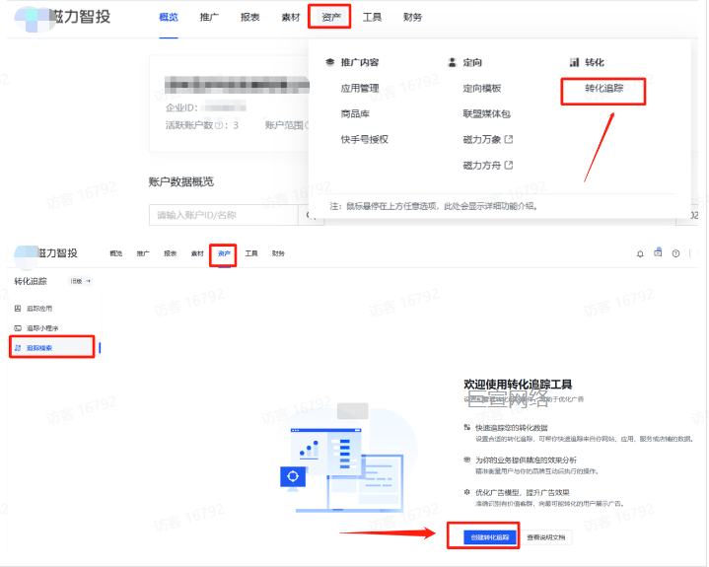Image resolution: width=709 pixels, height=567 pixels.
Task: Open 素材 tab in the account overview header
Action: [x=291, y=17]
